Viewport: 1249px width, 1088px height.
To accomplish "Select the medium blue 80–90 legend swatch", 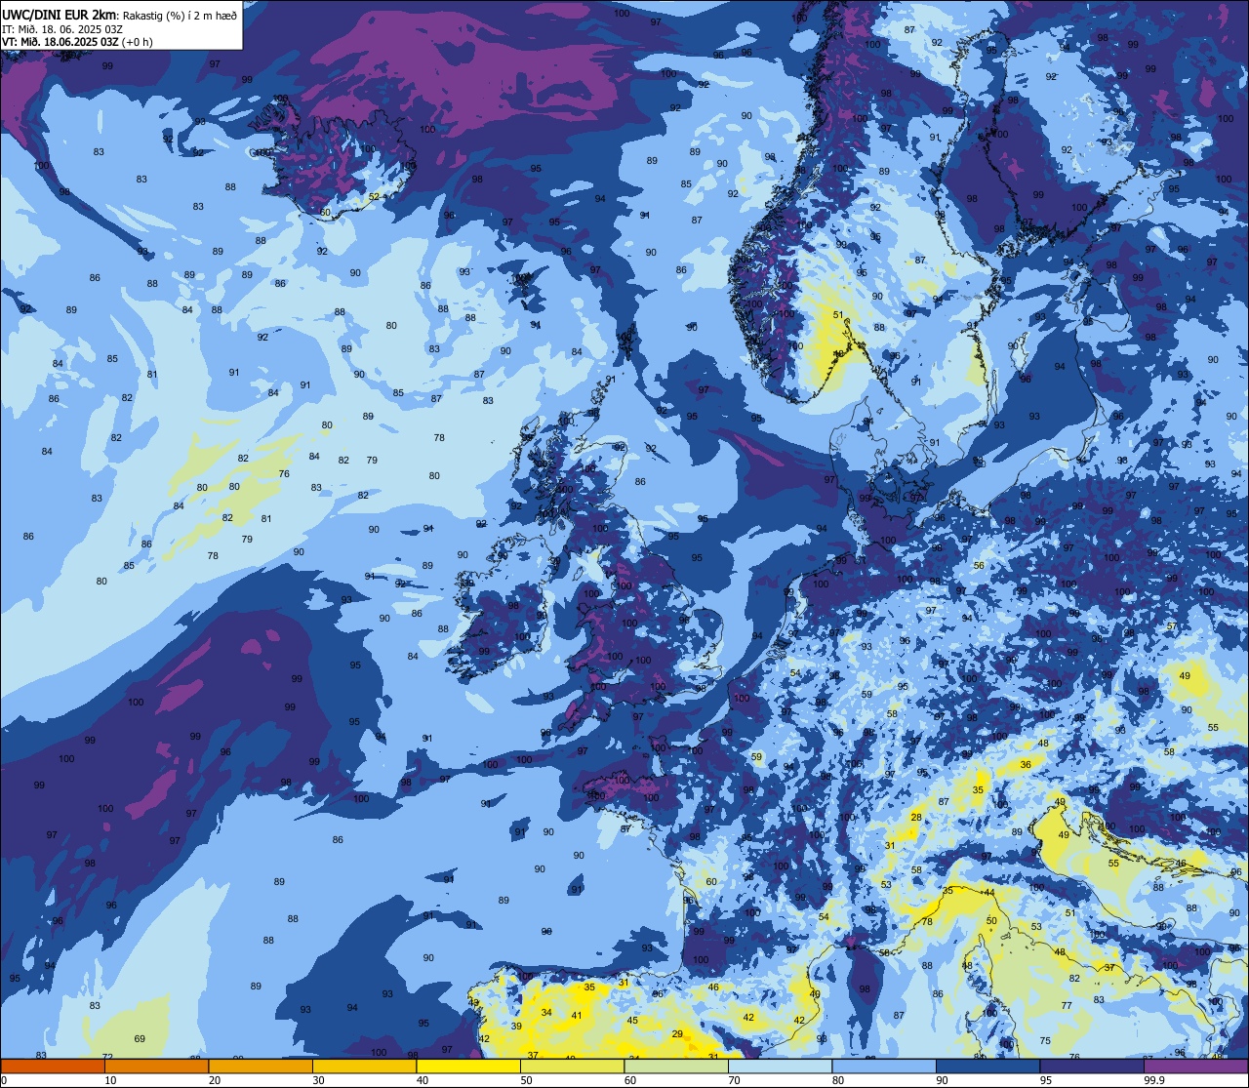I will [x=884, y=1067].
